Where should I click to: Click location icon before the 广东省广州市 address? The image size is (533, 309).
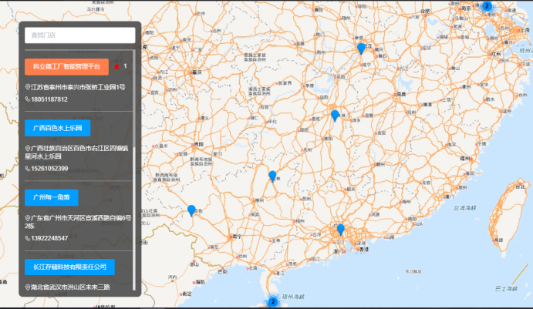tap(28, 218)
